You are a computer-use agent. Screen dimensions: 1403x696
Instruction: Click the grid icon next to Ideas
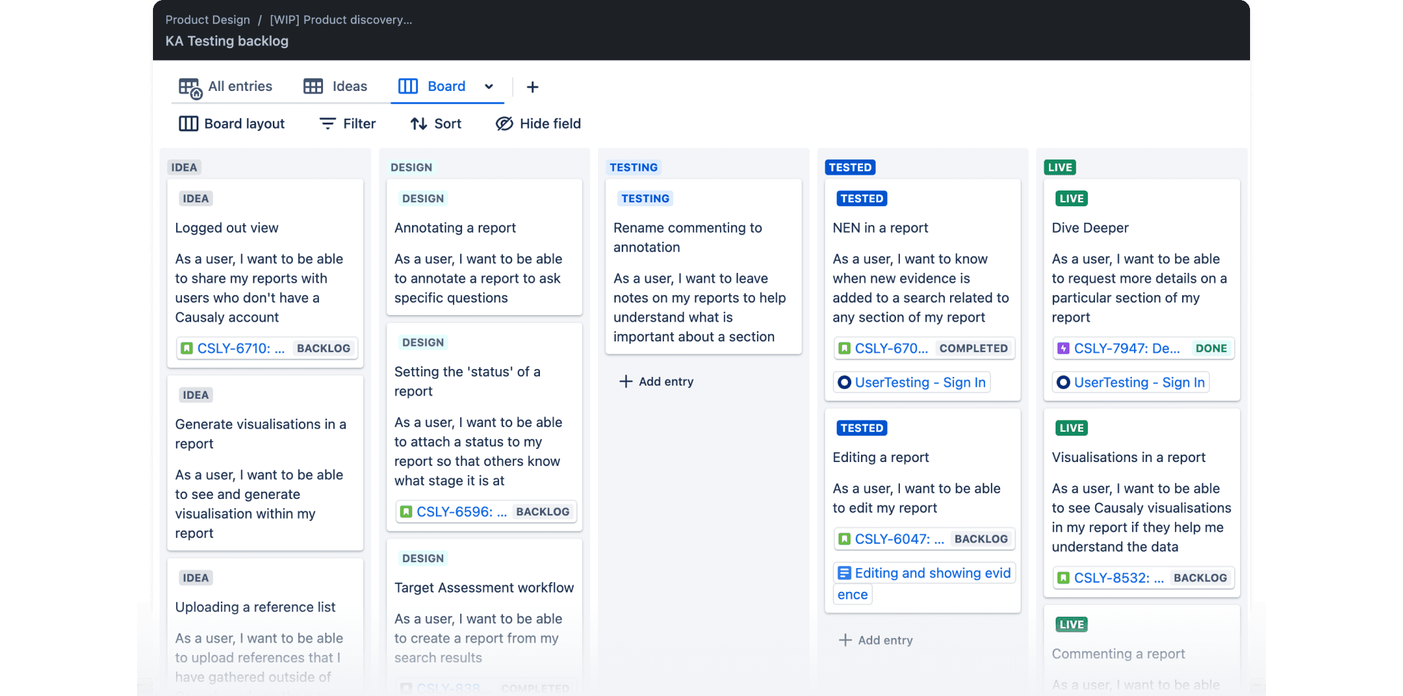click(x=313, y=86)
